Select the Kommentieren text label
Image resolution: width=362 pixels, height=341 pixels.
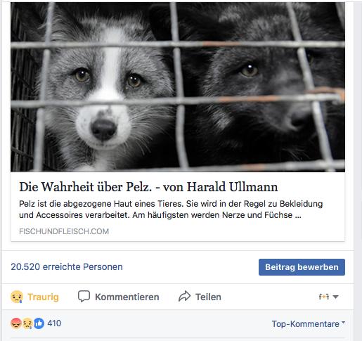pos(127,297)
